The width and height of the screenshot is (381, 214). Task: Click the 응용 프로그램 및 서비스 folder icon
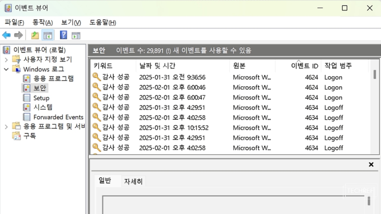(17, 126)
